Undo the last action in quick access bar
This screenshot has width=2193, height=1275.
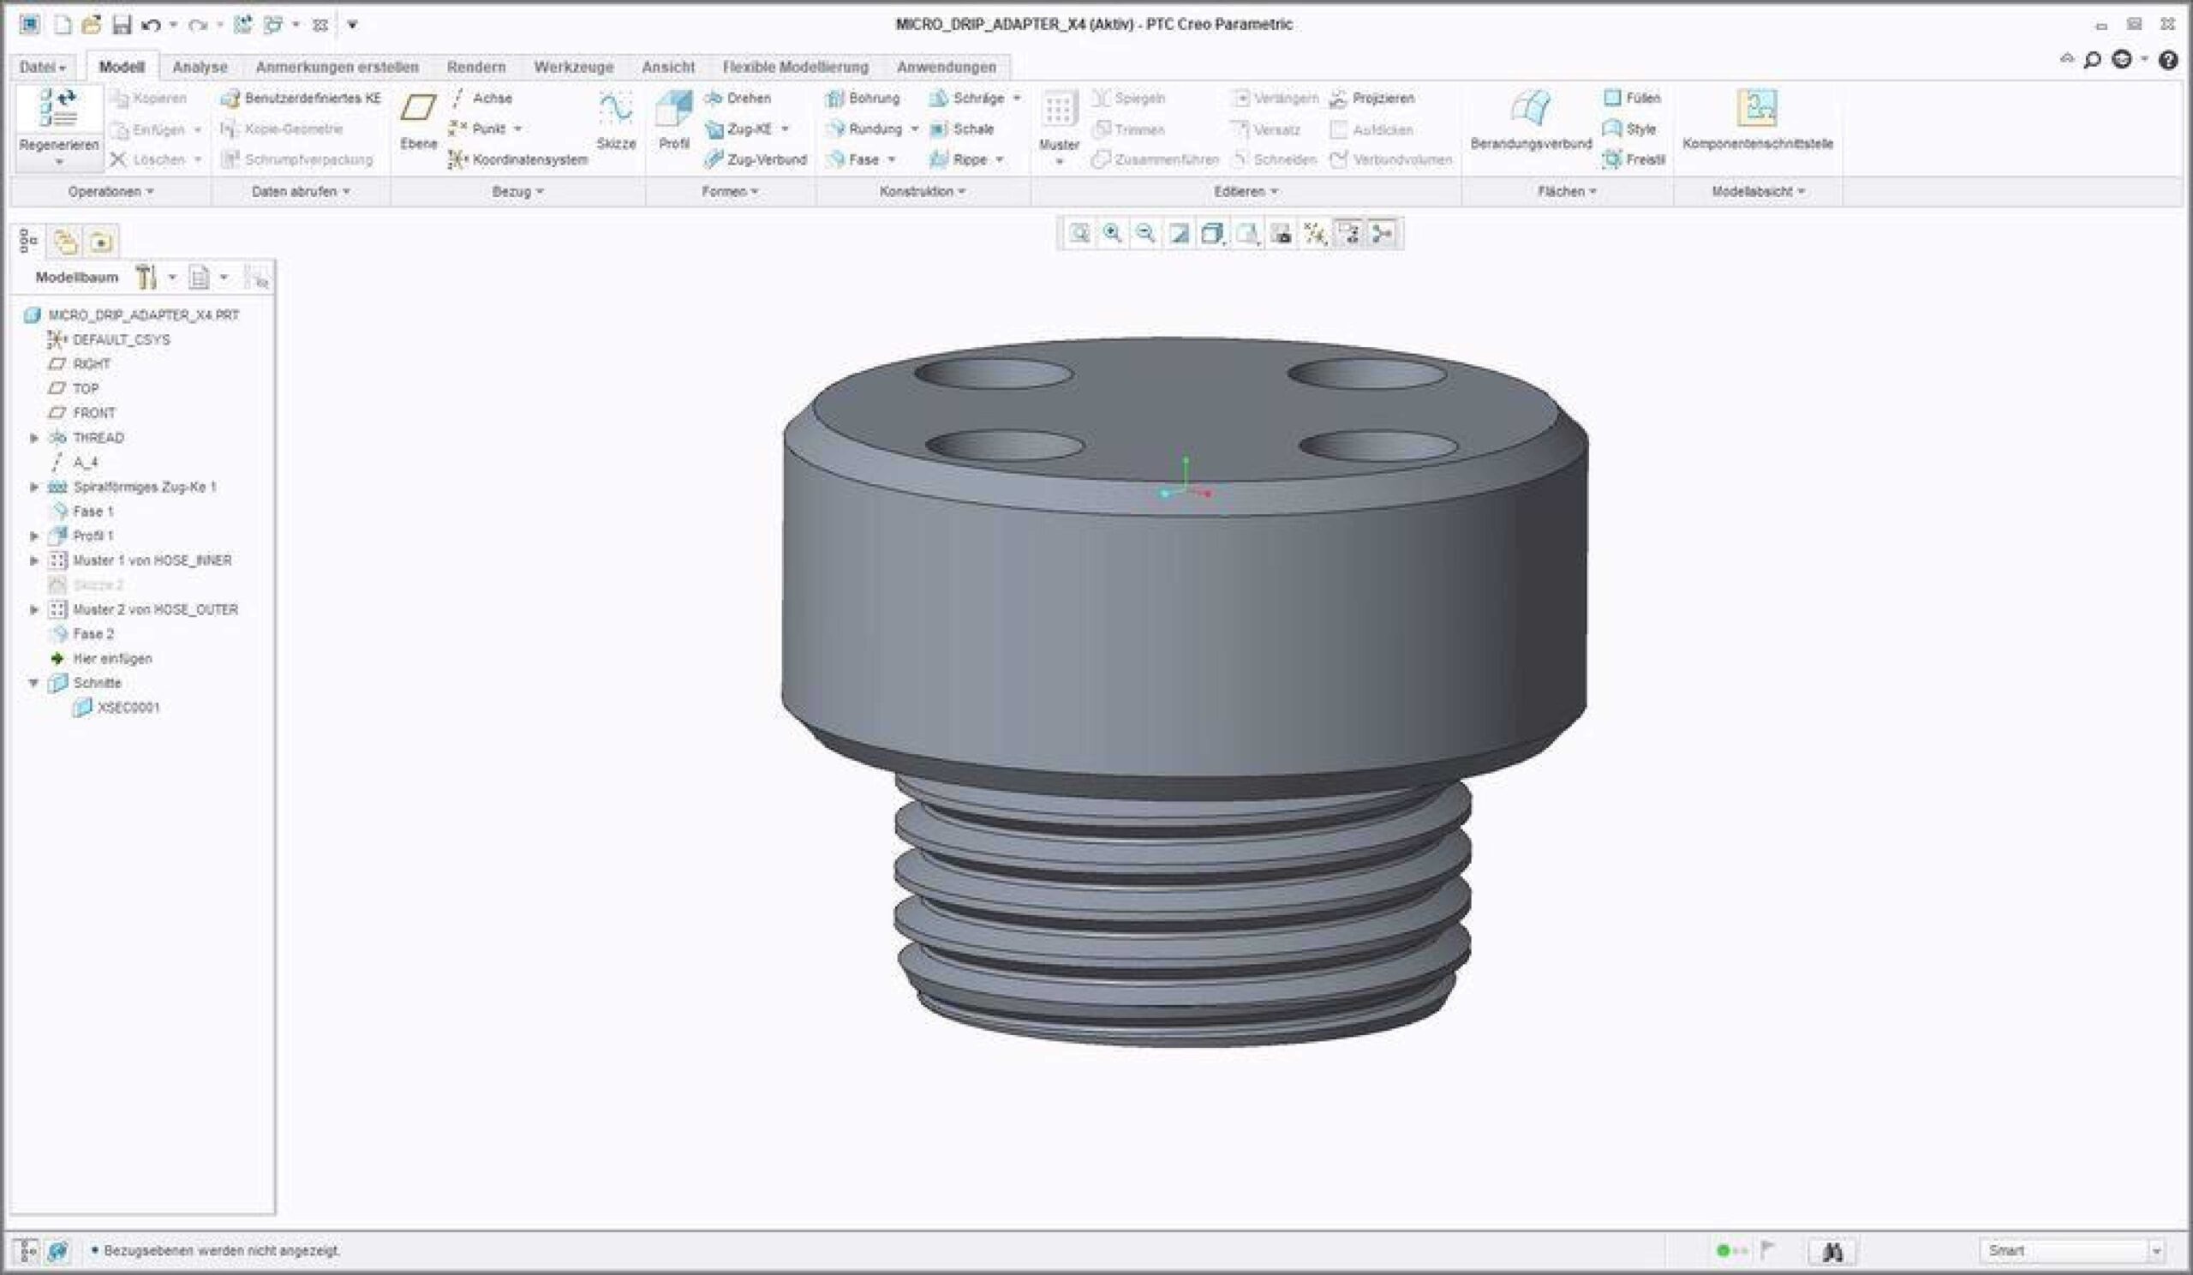[152, 24]
